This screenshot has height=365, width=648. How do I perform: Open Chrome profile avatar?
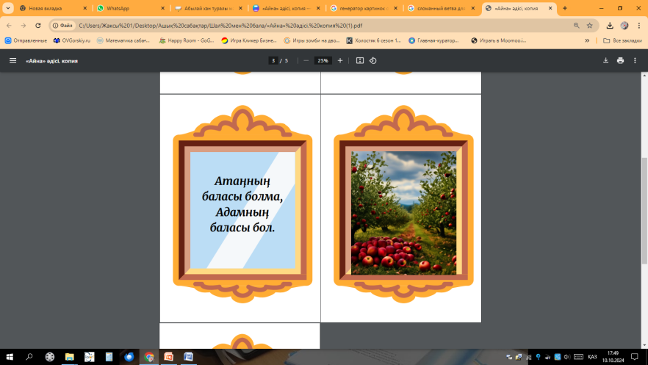(x=624, y=26)
